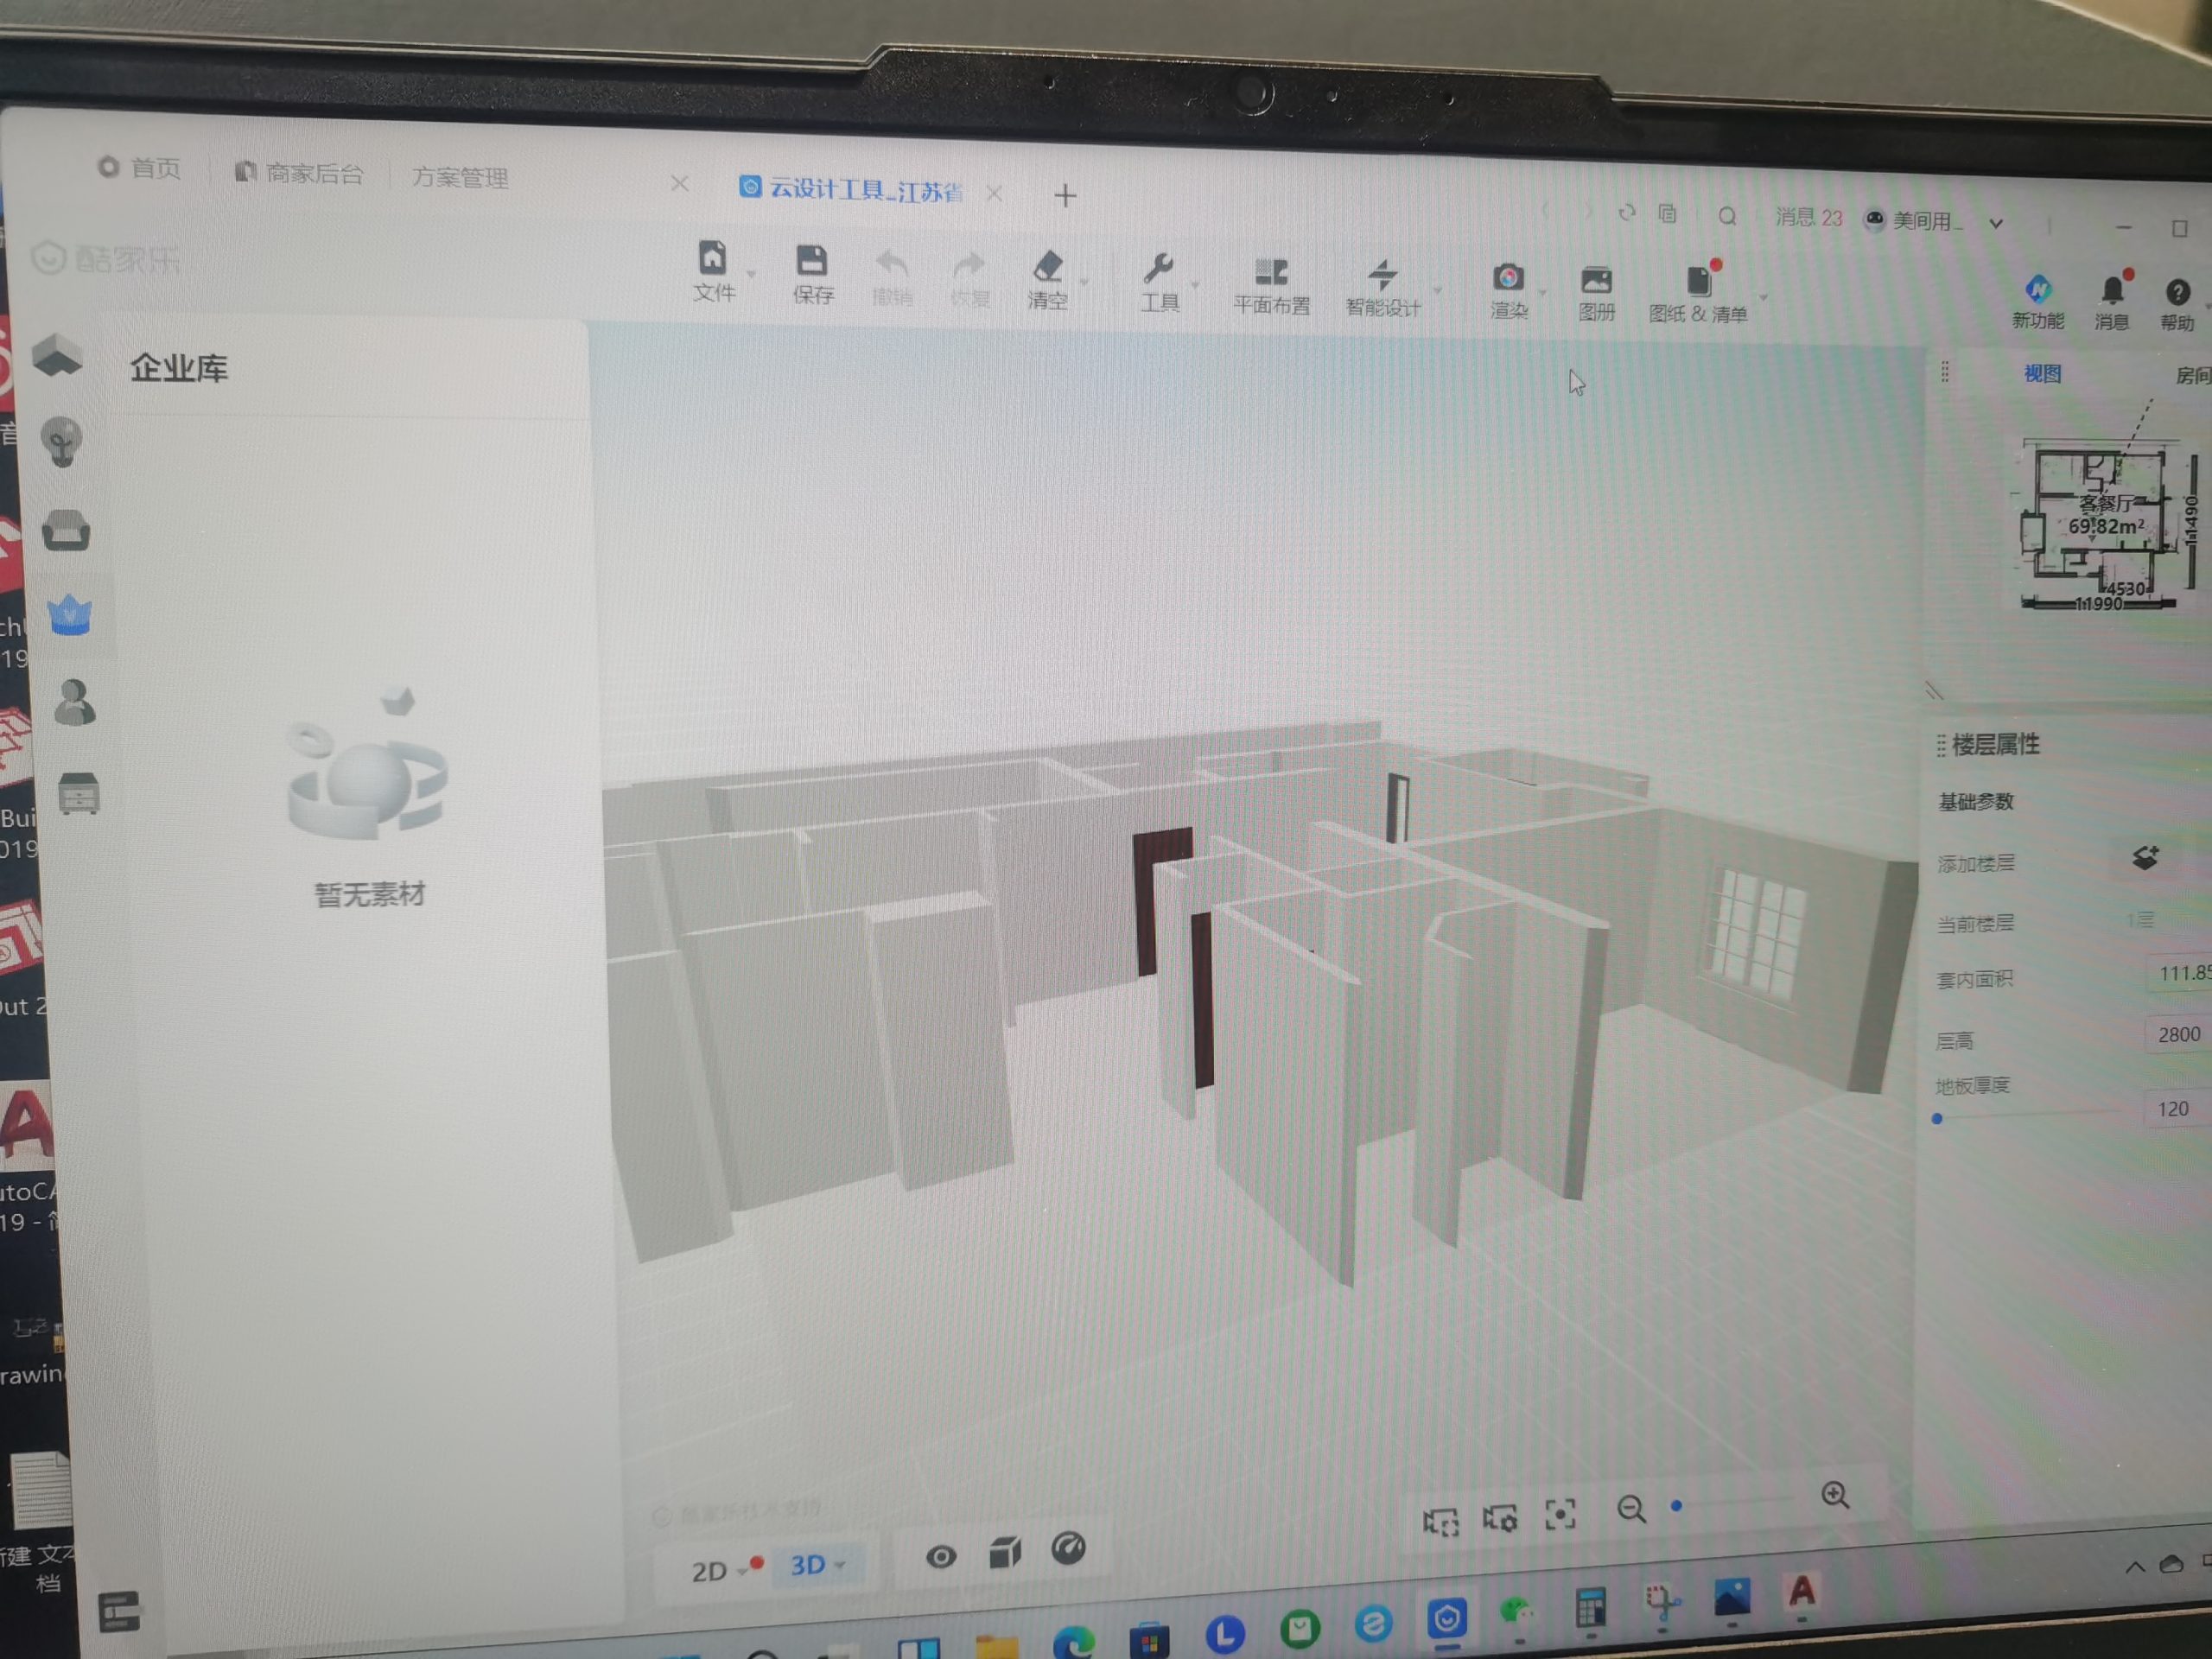Toggle the eye visibility icon

coord(940,1557)
